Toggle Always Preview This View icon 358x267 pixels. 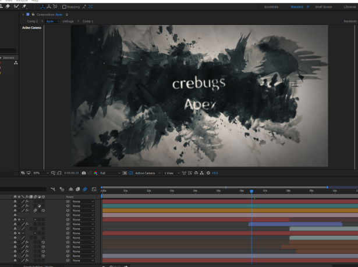point(23,173)
